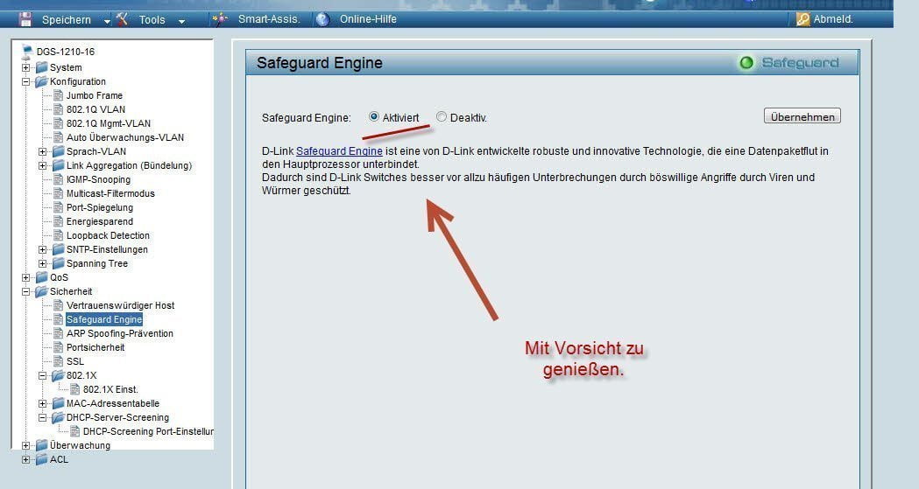919x489 pixels.
Task: Click the ACL folder icon
Action: (41, 460)
